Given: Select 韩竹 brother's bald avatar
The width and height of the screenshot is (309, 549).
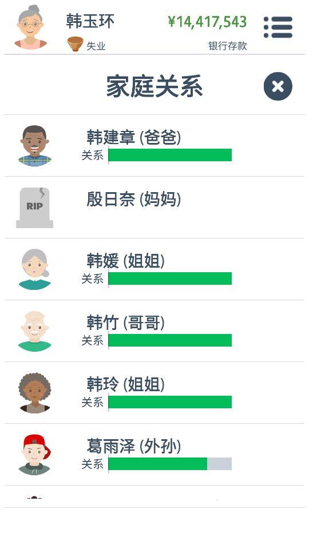Looking at the screenshot, I should click(x=35, y=331).
